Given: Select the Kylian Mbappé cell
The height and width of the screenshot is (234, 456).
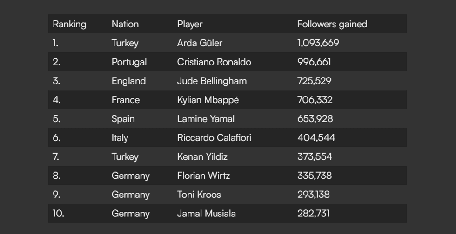Looking at the screenshot, I should (x=208, y=100).
